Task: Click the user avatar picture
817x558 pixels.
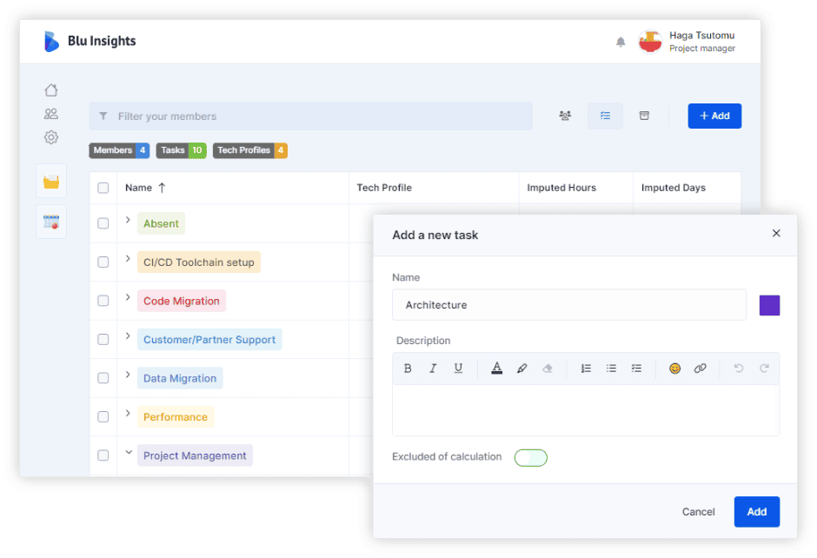Action: [x=650, y=42]
